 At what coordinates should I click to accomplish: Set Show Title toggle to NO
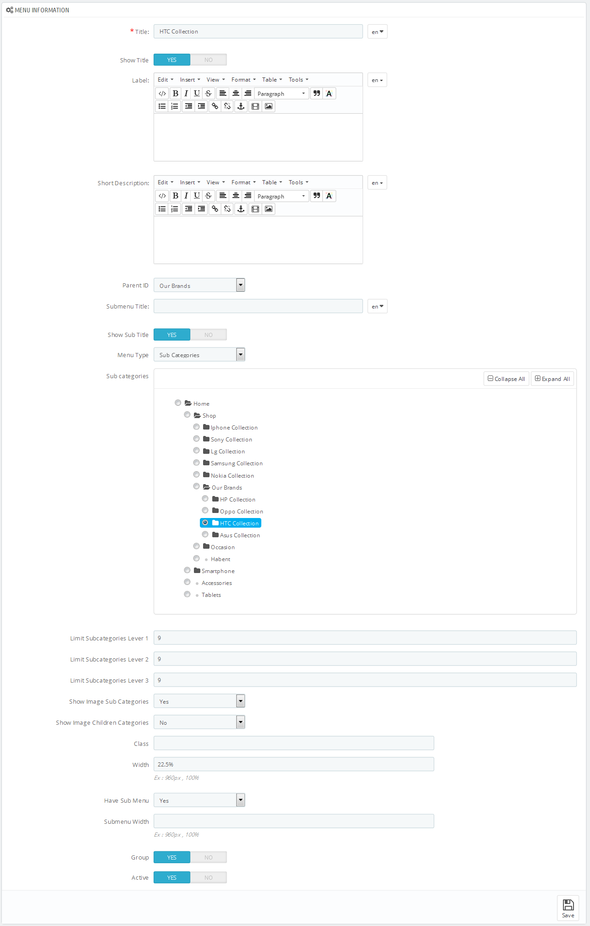209,60
